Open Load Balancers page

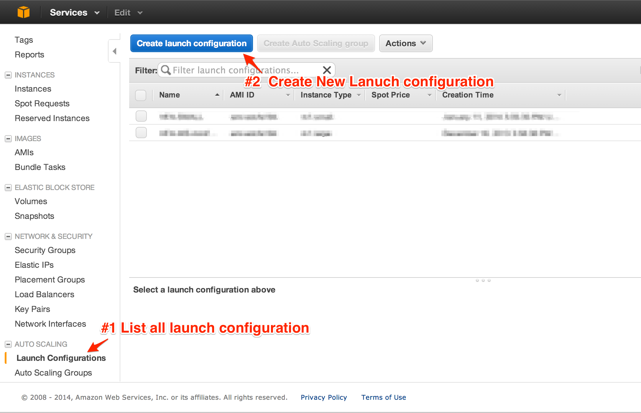coord(45,294)
